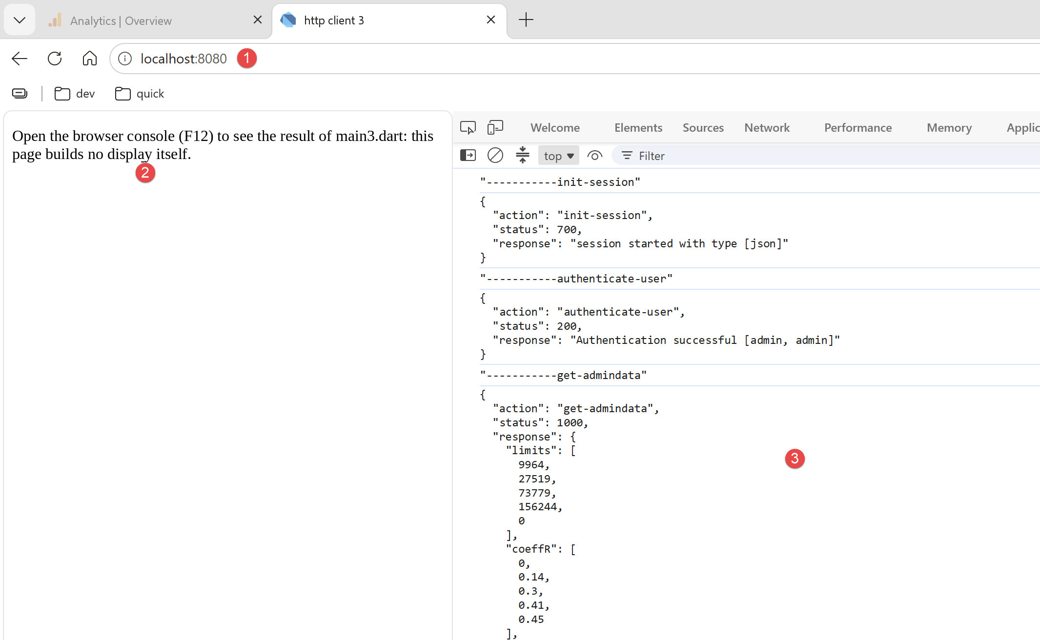This screenshot has height=640, width=1040.
Task: Click the "-----------authenticate-user" console line
Action: coord(576,279)
